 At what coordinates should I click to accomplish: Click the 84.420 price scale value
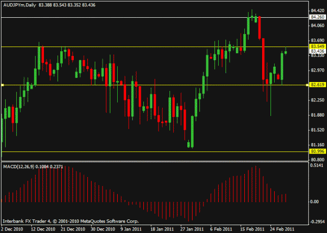pyautogui.click(x=318, y=10)
